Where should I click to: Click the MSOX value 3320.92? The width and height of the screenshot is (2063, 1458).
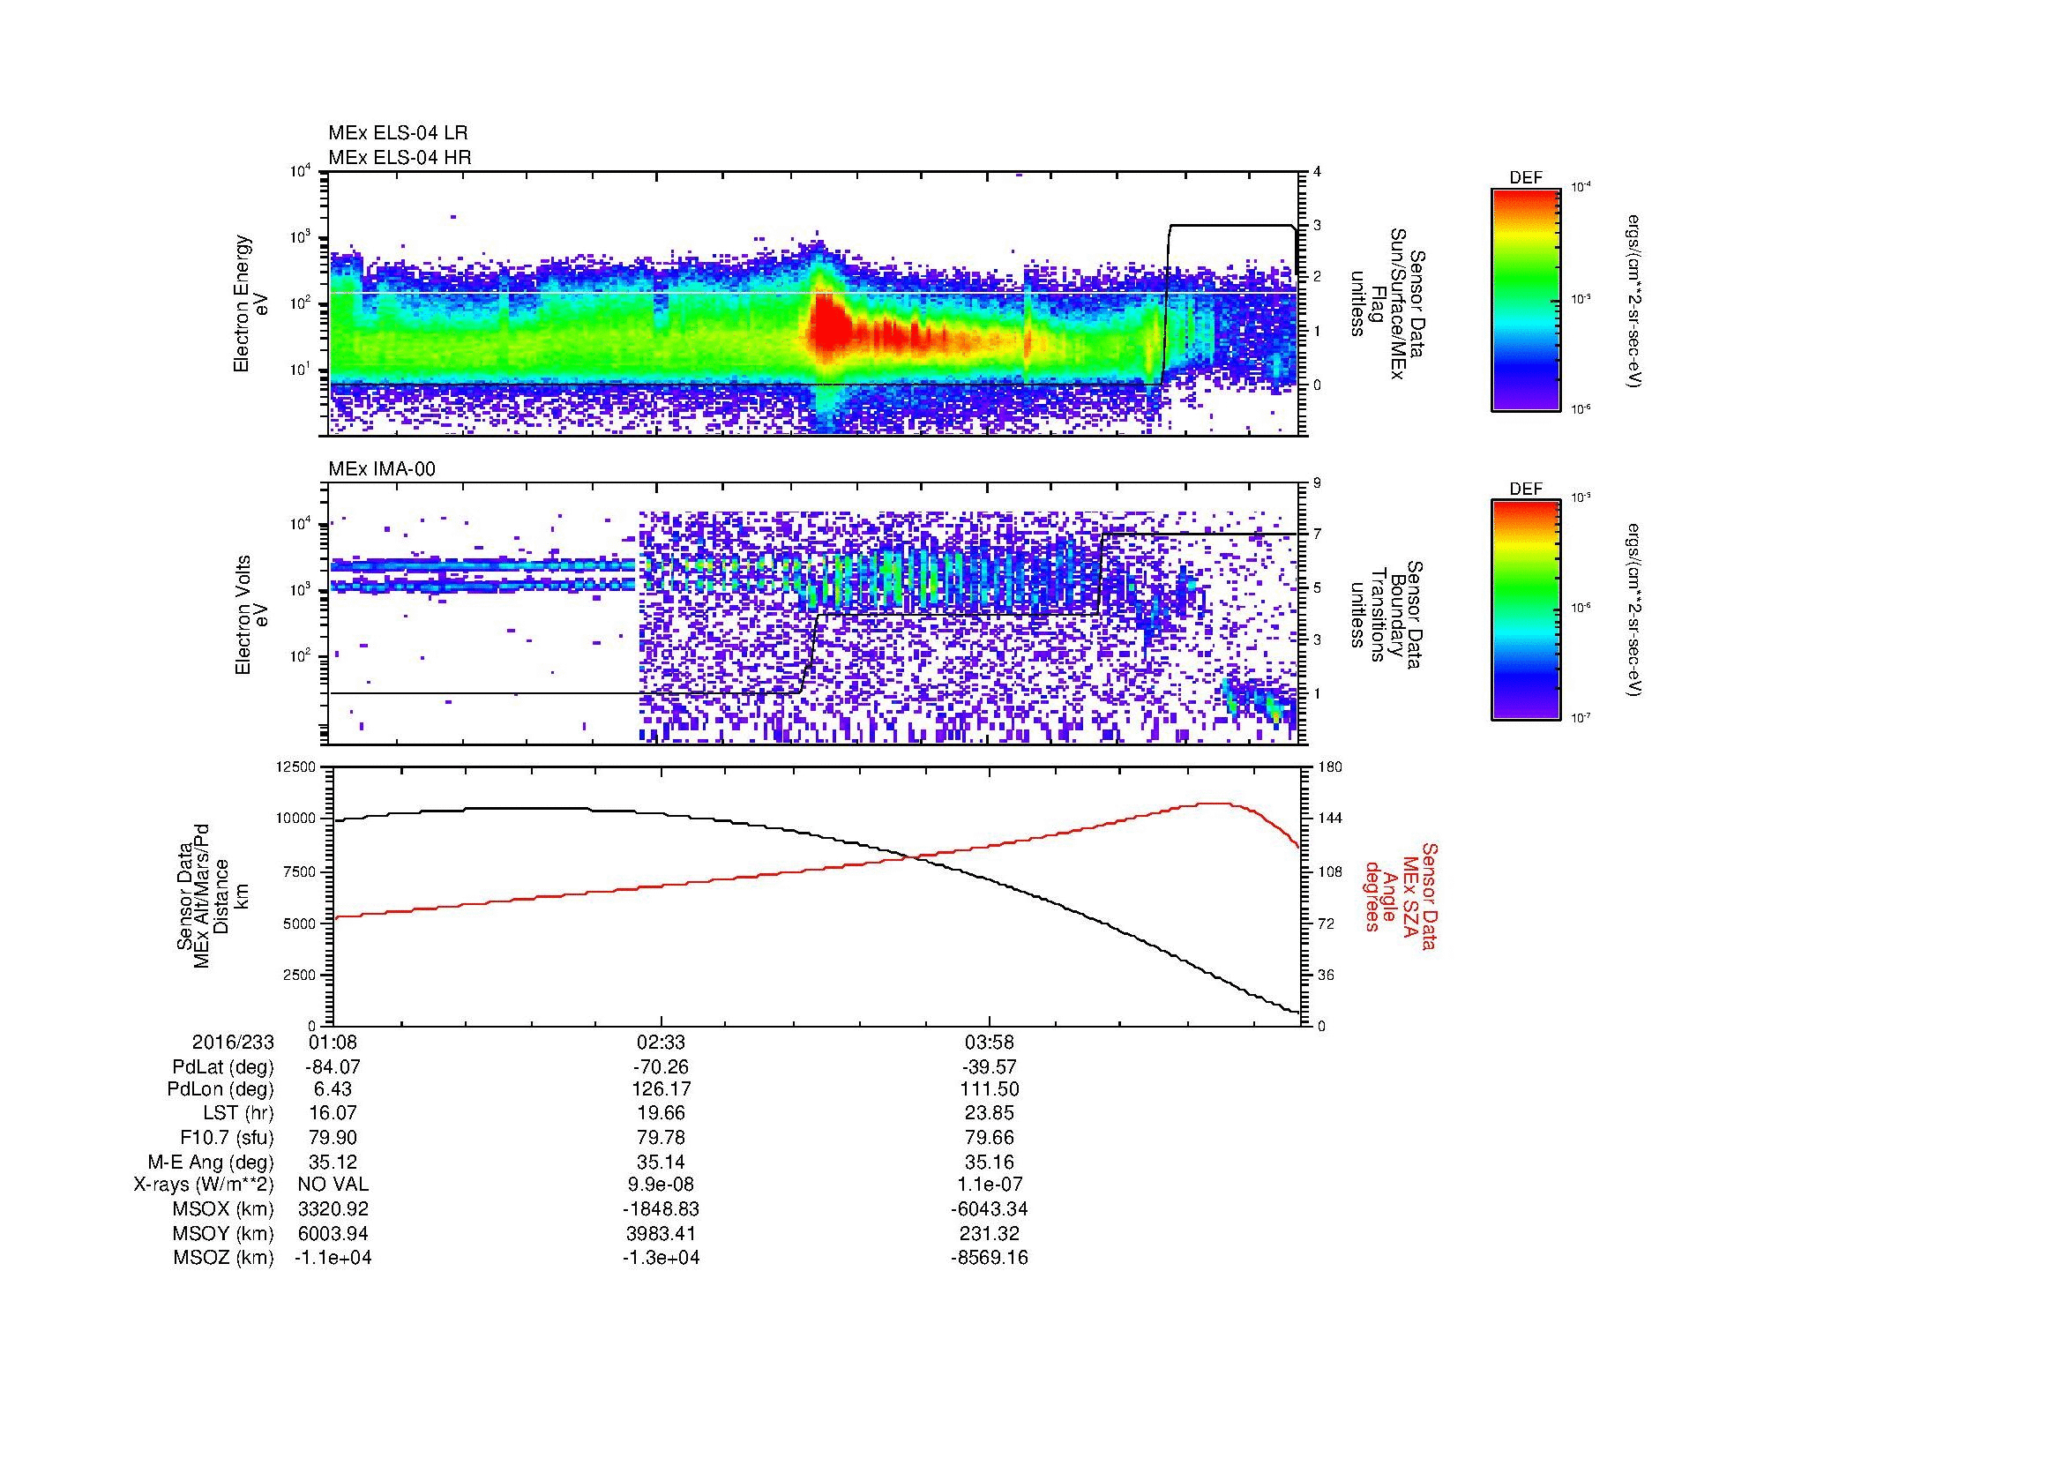(x=333, y=1209)
